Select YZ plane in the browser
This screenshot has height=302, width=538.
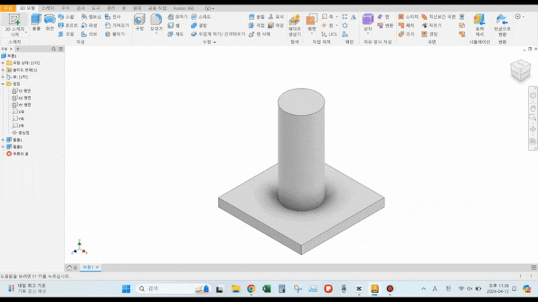(x=21, y=91)
